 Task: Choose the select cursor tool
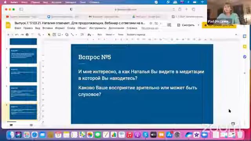coord(49,34)
